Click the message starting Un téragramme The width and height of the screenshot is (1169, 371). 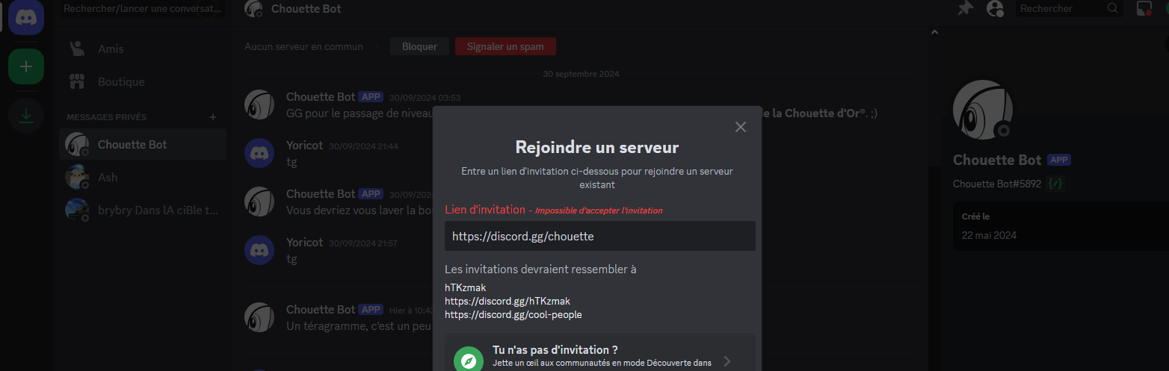360,326
